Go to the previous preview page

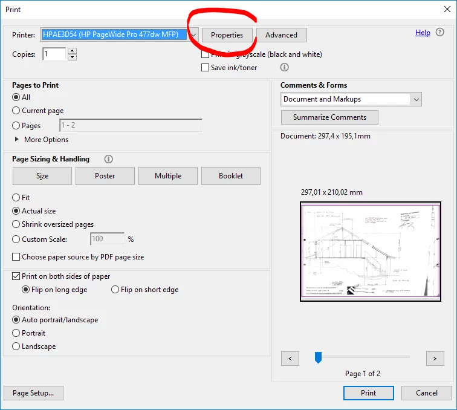[x=290, y=359]
